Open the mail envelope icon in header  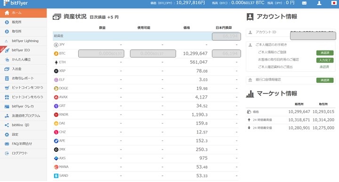304,3
